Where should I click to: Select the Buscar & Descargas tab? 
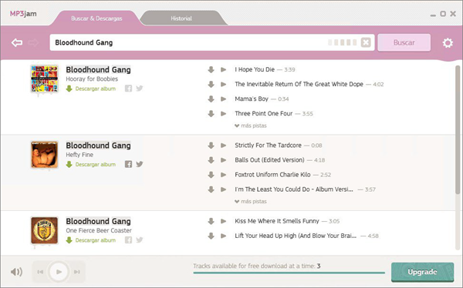point(96,18)
